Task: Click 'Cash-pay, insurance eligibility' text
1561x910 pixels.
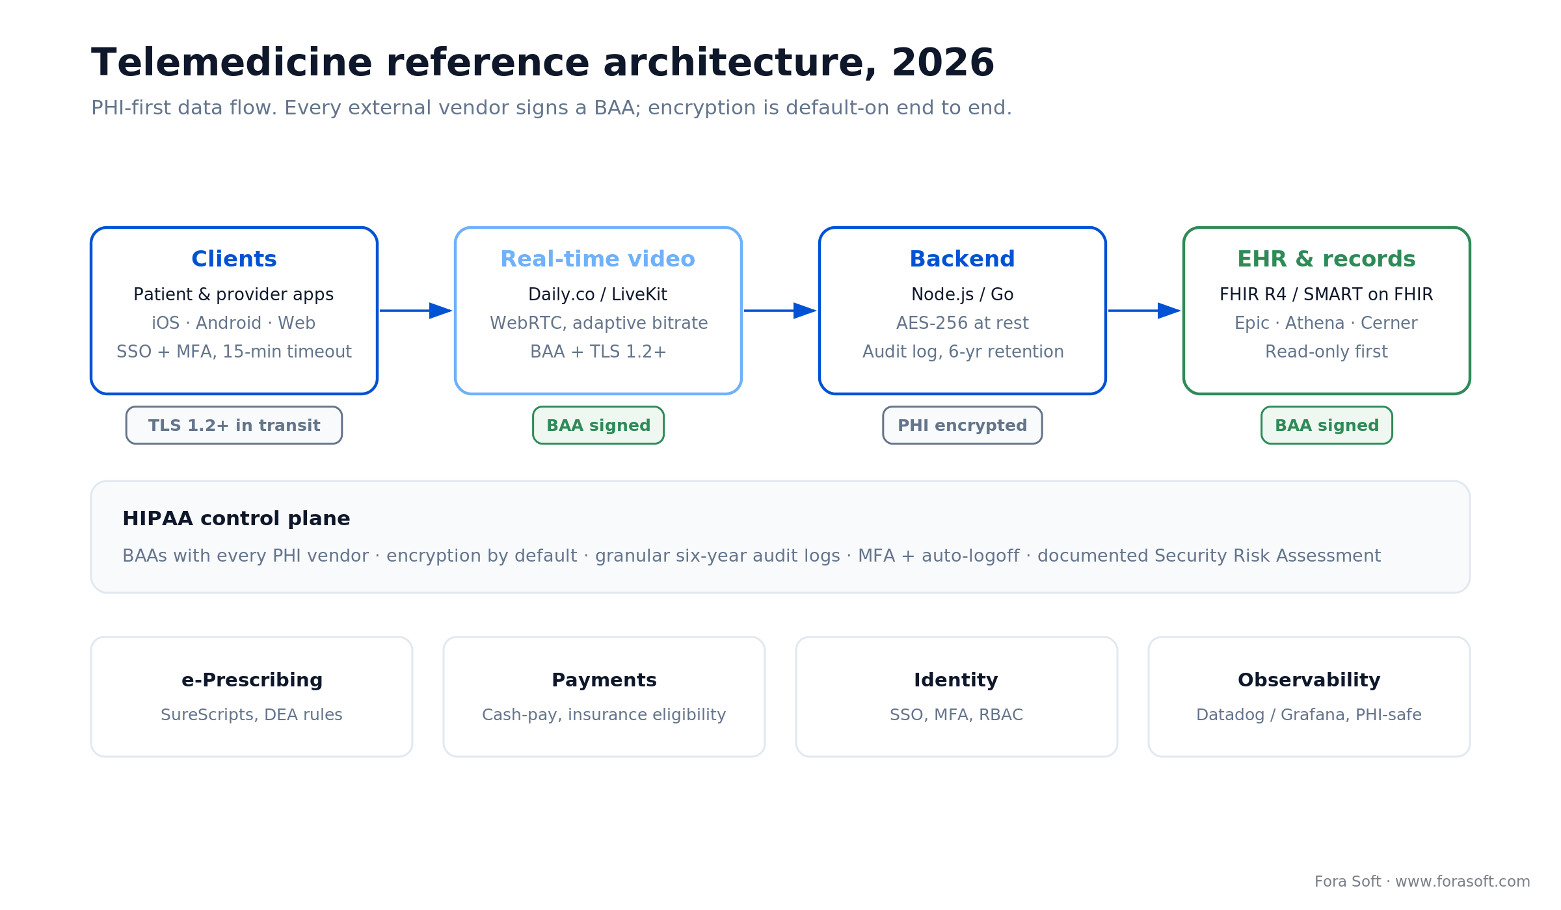Action: coord(604,715)
